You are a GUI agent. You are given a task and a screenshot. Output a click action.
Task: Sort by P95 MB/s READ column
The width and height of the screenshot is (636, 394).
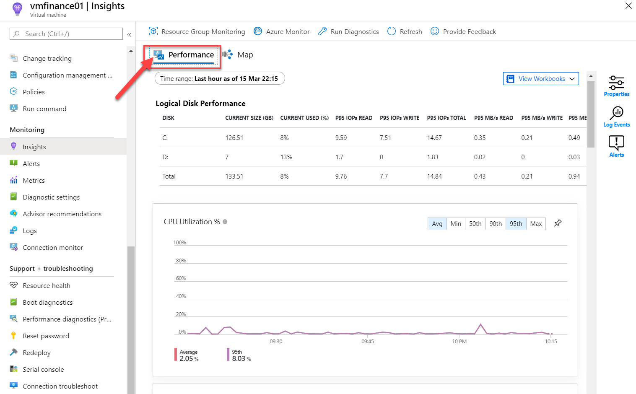pyautogui.click(x=493, y=118)
